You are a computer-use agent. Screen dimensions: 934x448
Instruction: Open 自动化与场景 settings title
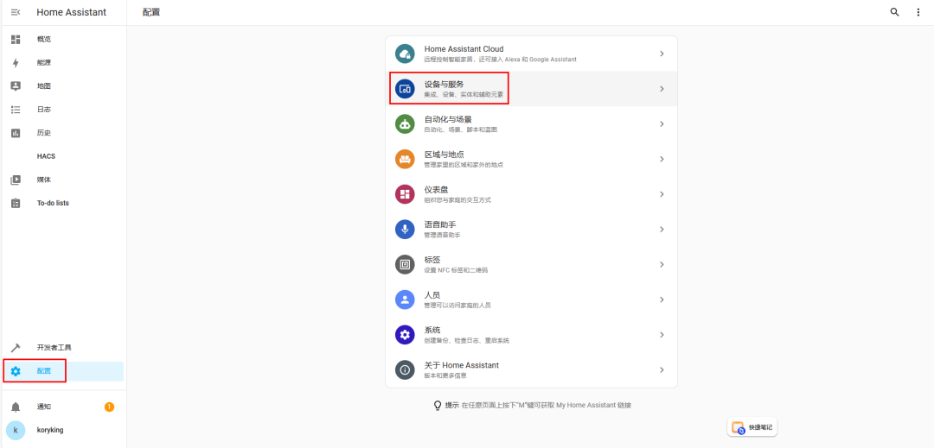448,119
